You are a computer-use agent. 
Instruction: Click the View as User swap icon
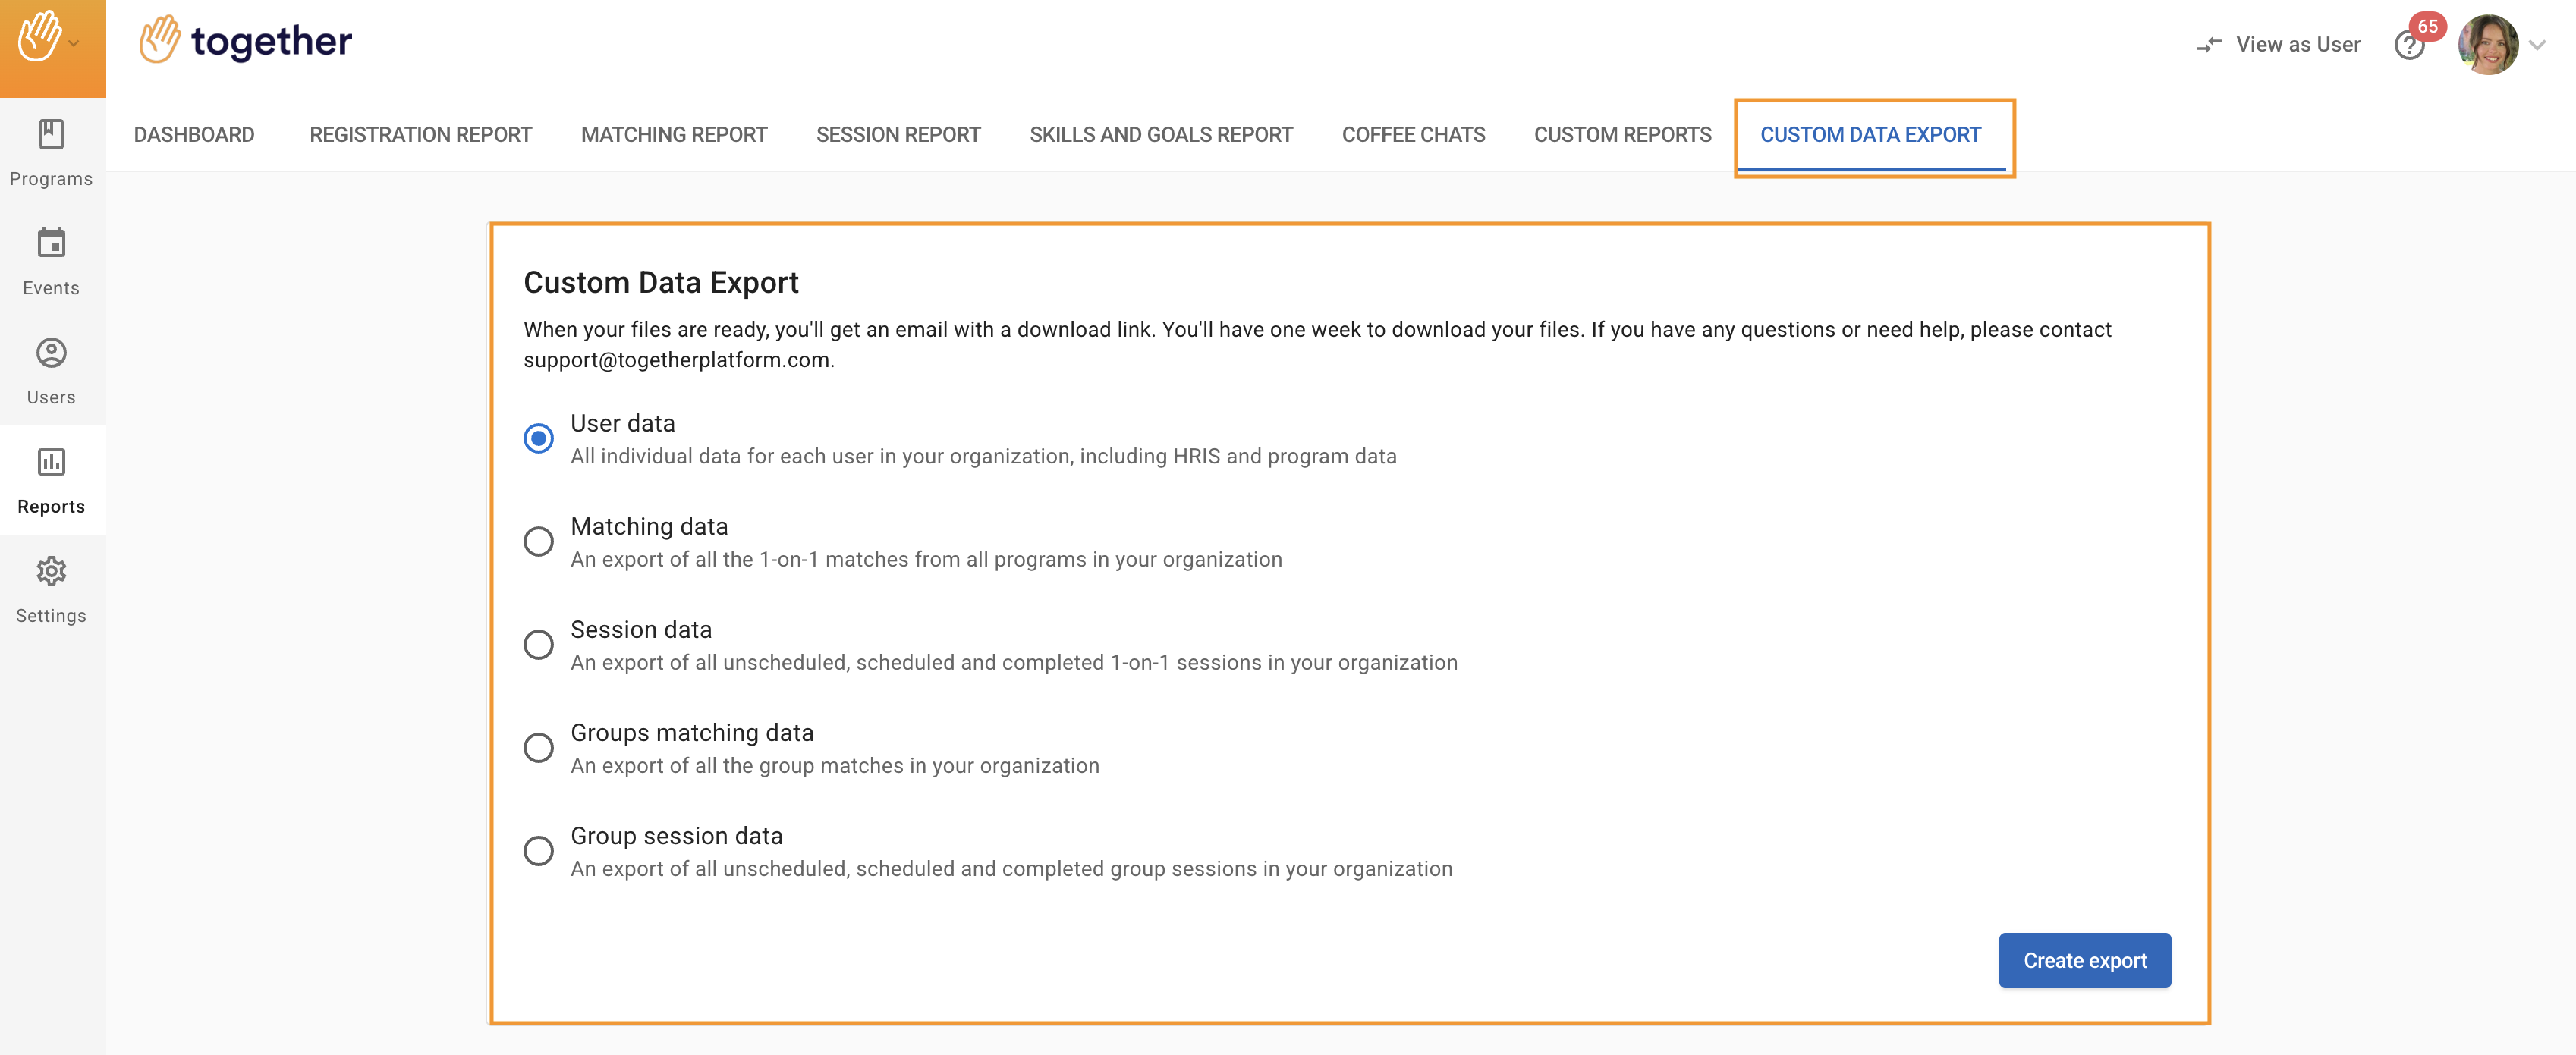point(2208,45)
